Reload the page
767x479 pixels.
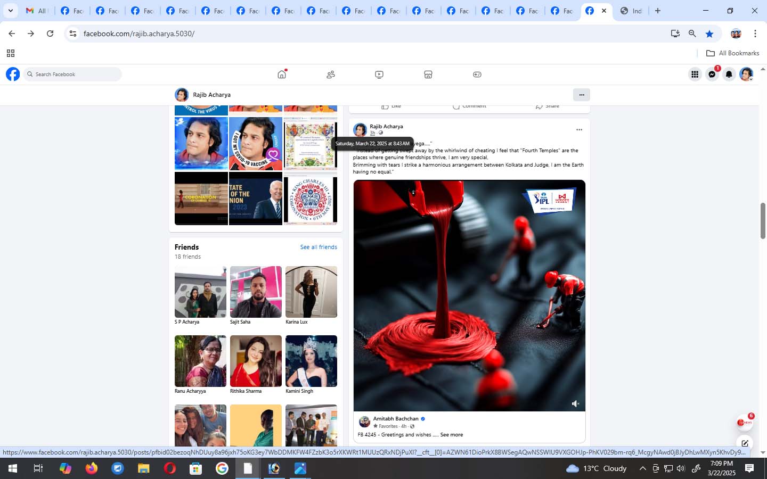(50, 34)
